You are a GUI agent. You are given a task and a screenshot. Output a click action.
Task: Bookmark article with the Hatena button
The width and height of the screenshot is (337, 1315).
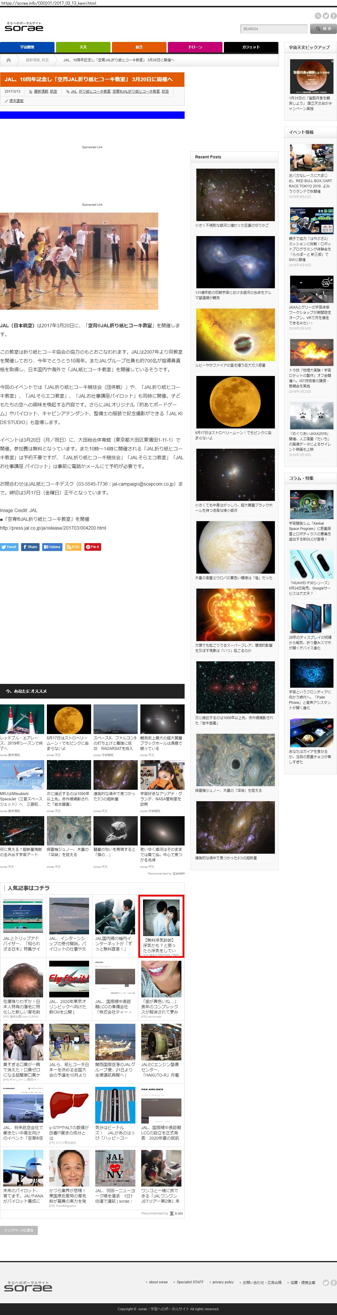point(52,547)
